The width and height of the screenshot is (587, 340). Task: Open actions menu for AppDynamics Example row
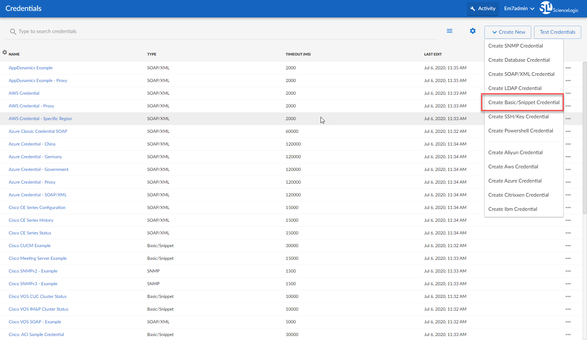coord(568,68)
